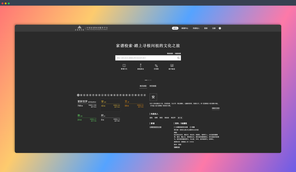Select letter F in the surname index
This screenshot has width=296, height=172.
(93, 95)
